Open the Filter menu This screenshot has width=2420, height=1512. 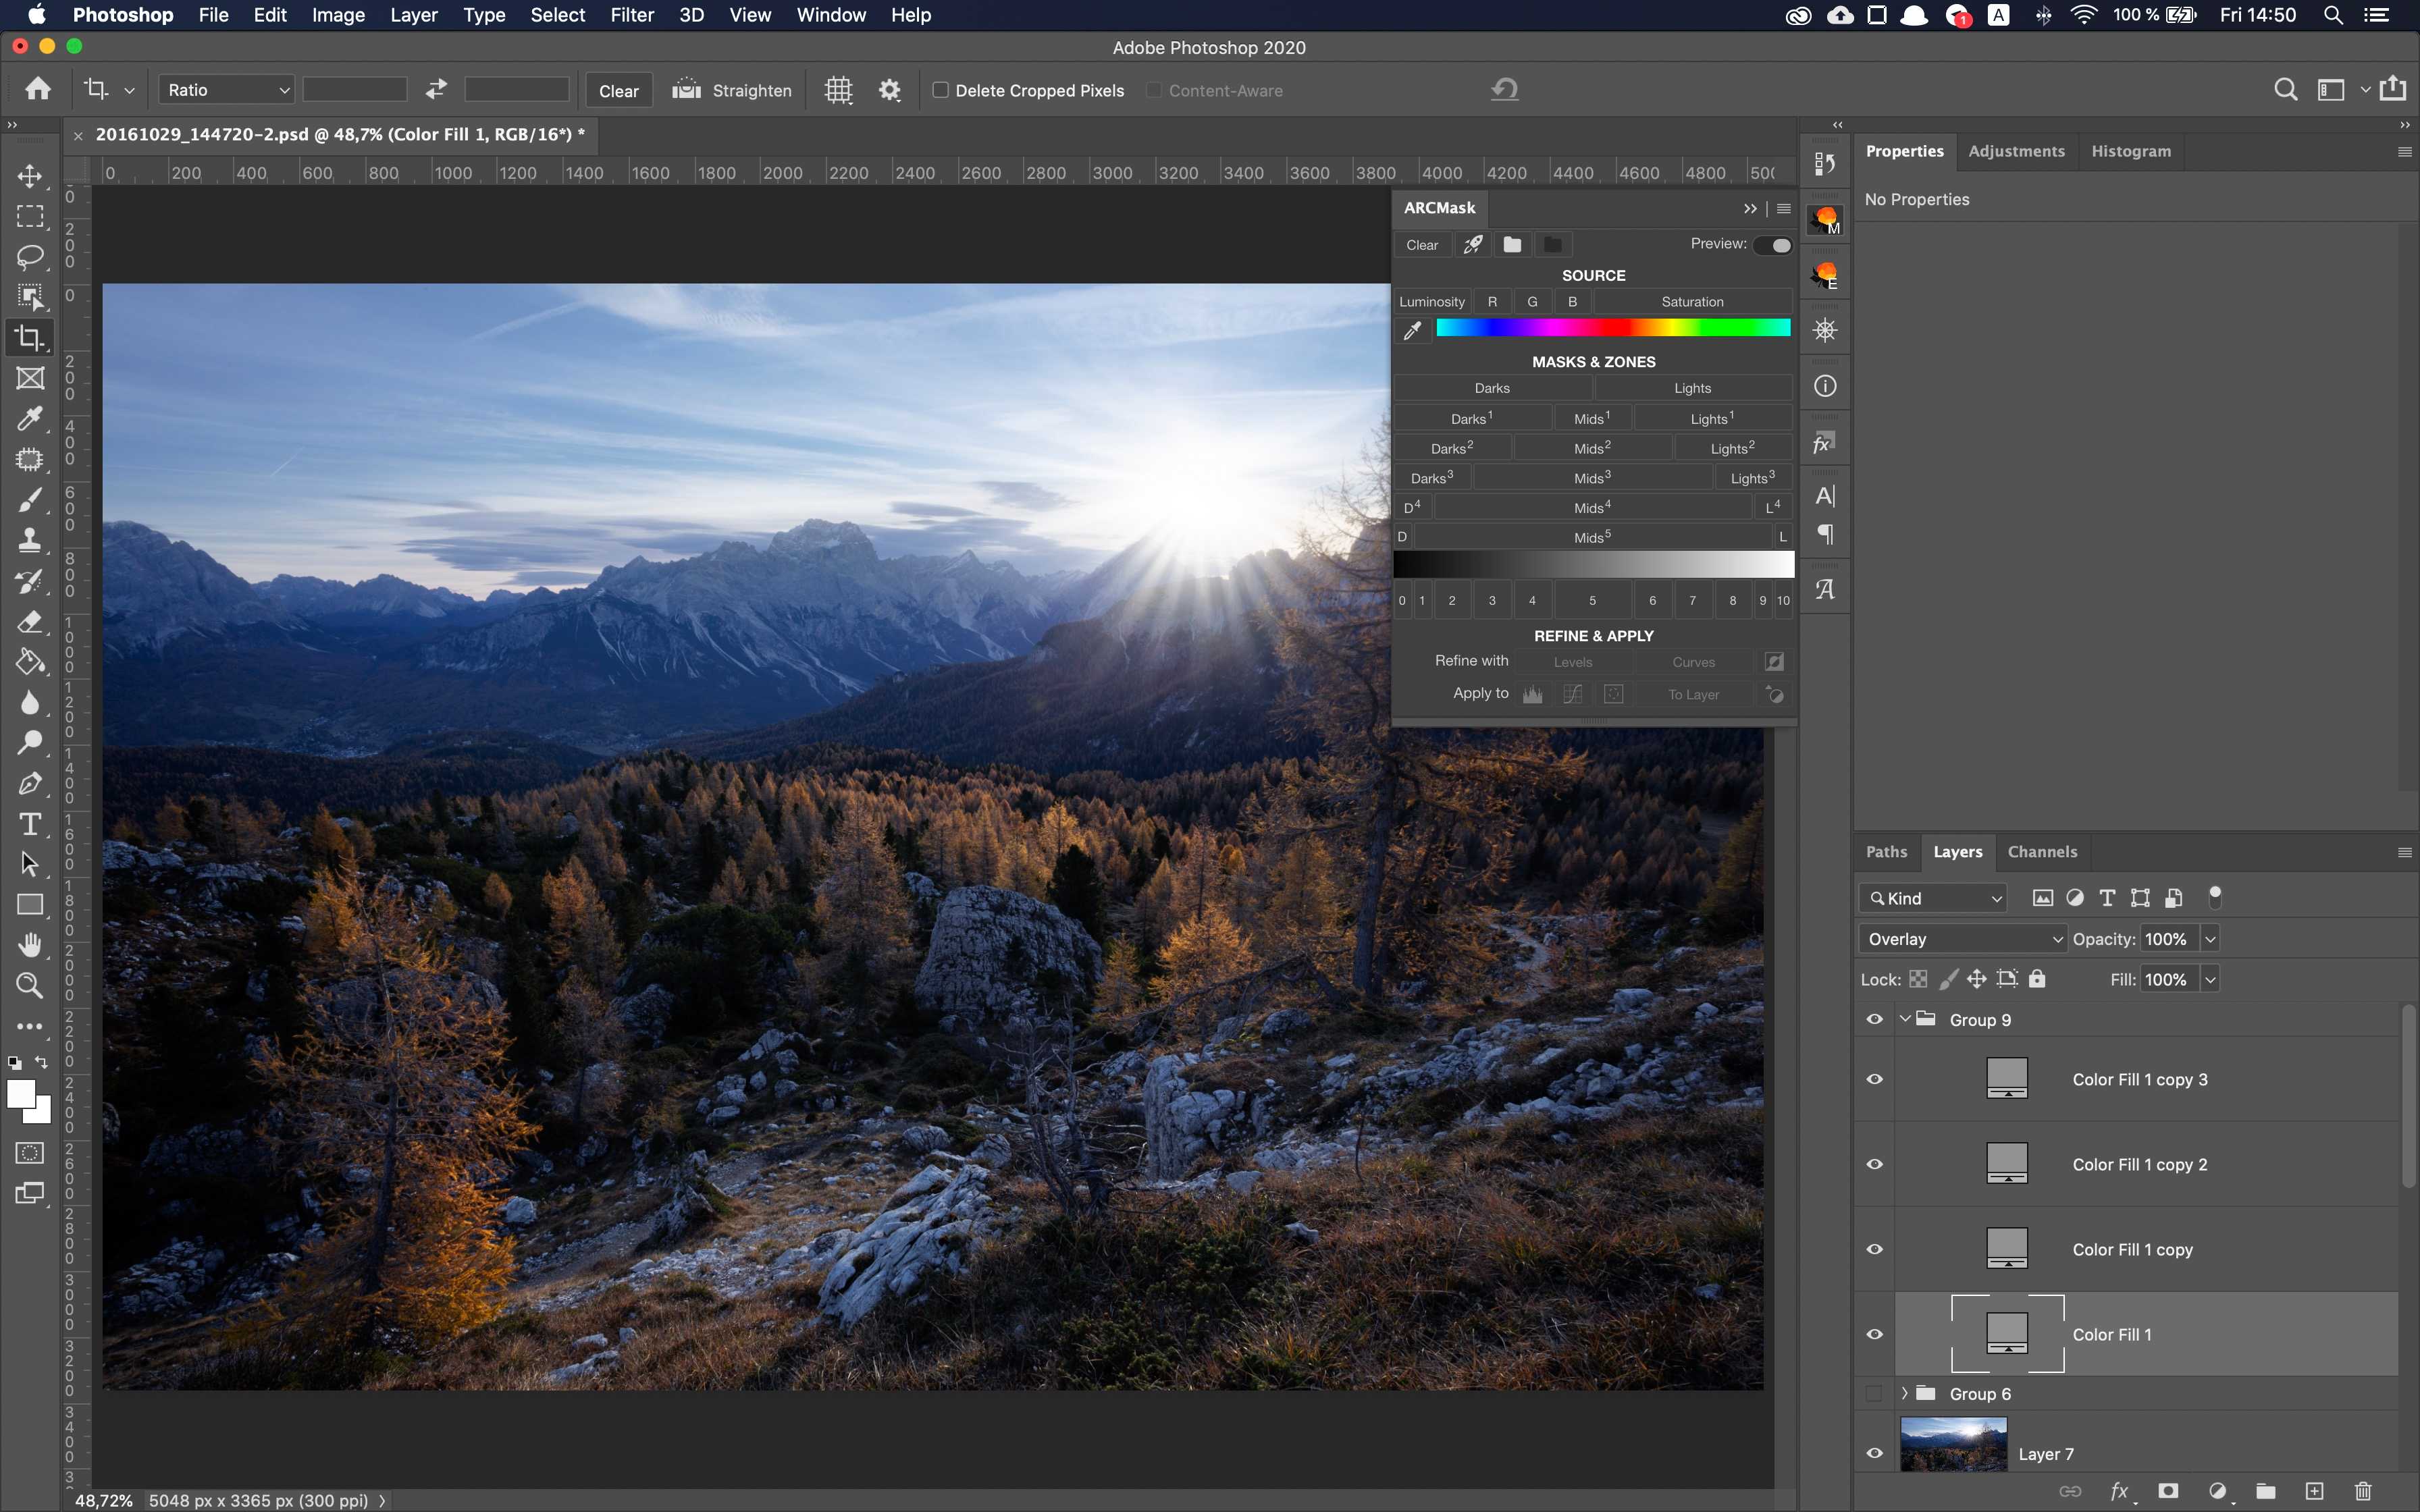point(631,15)
